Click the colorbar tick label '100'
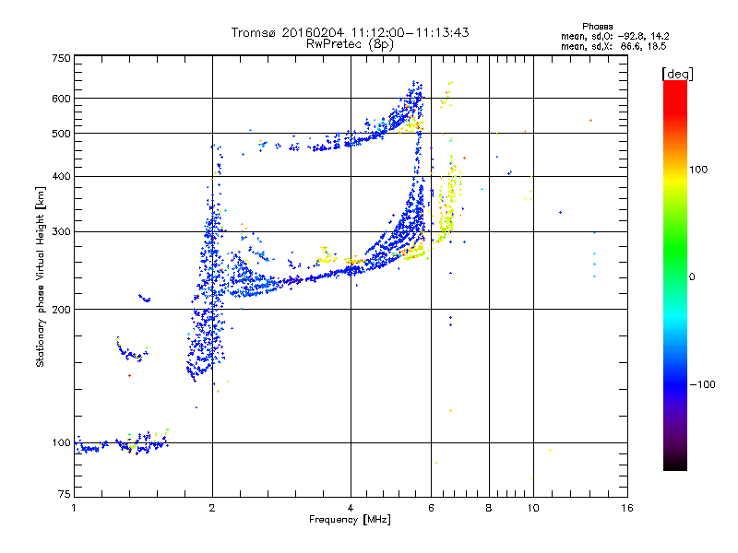 [698, 170]
